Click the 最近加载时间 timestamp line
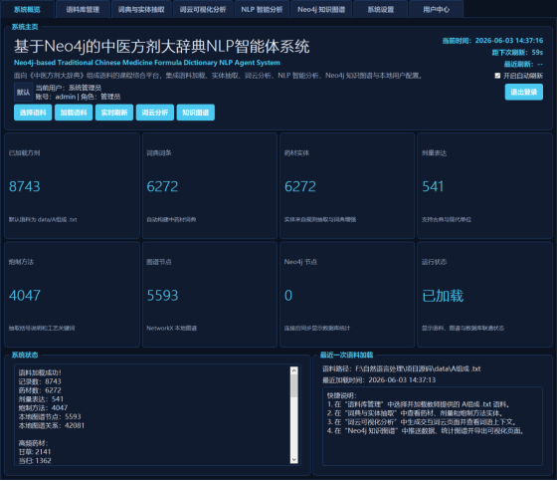 coord(379,380)
